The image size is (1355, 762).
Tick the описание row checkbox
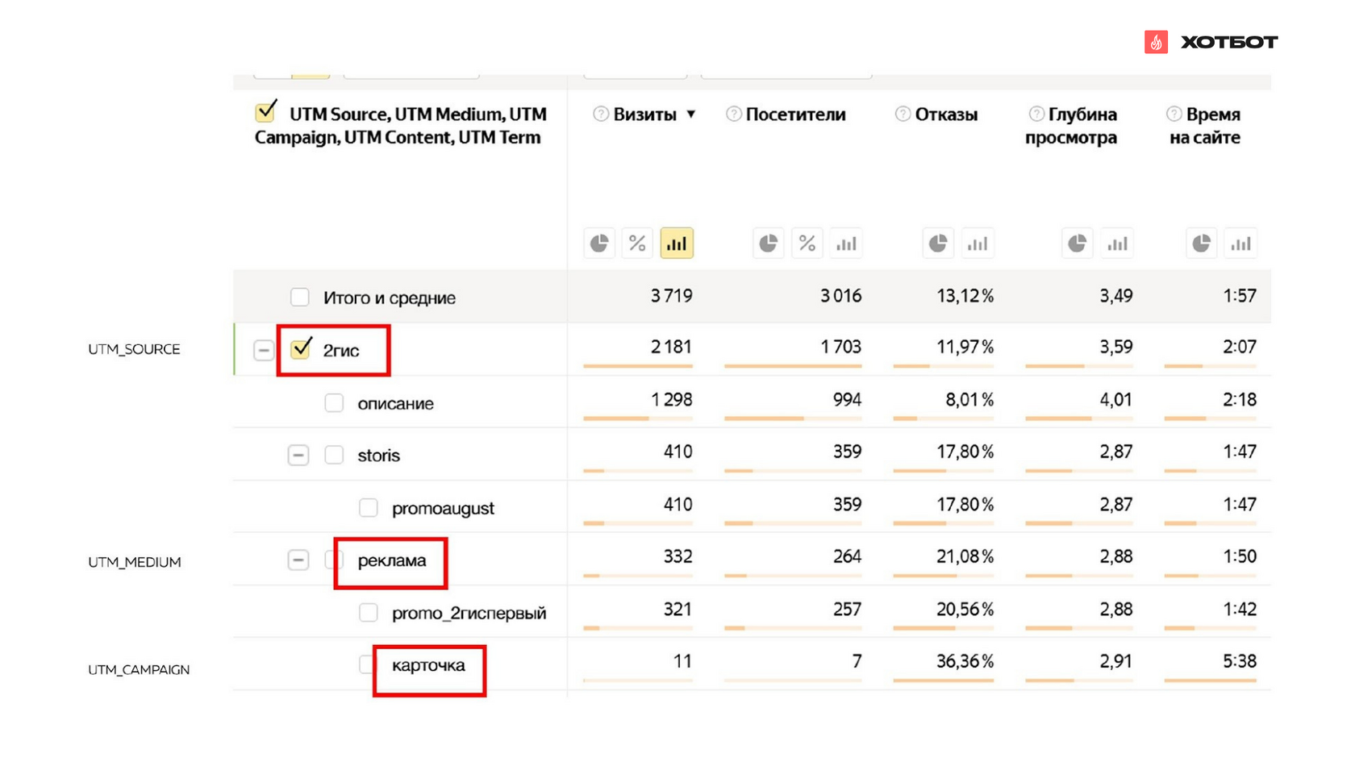tap(334, 402)
